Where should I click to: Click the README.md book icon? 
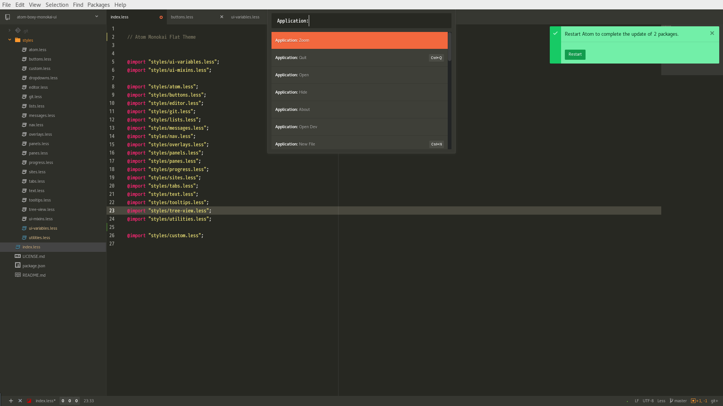(18, 275)
